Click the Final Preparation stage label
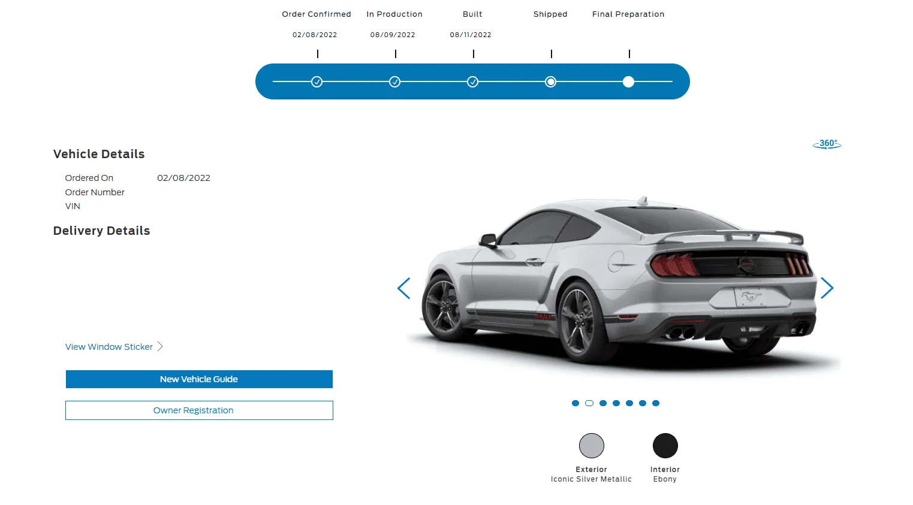 pos(628,14)
